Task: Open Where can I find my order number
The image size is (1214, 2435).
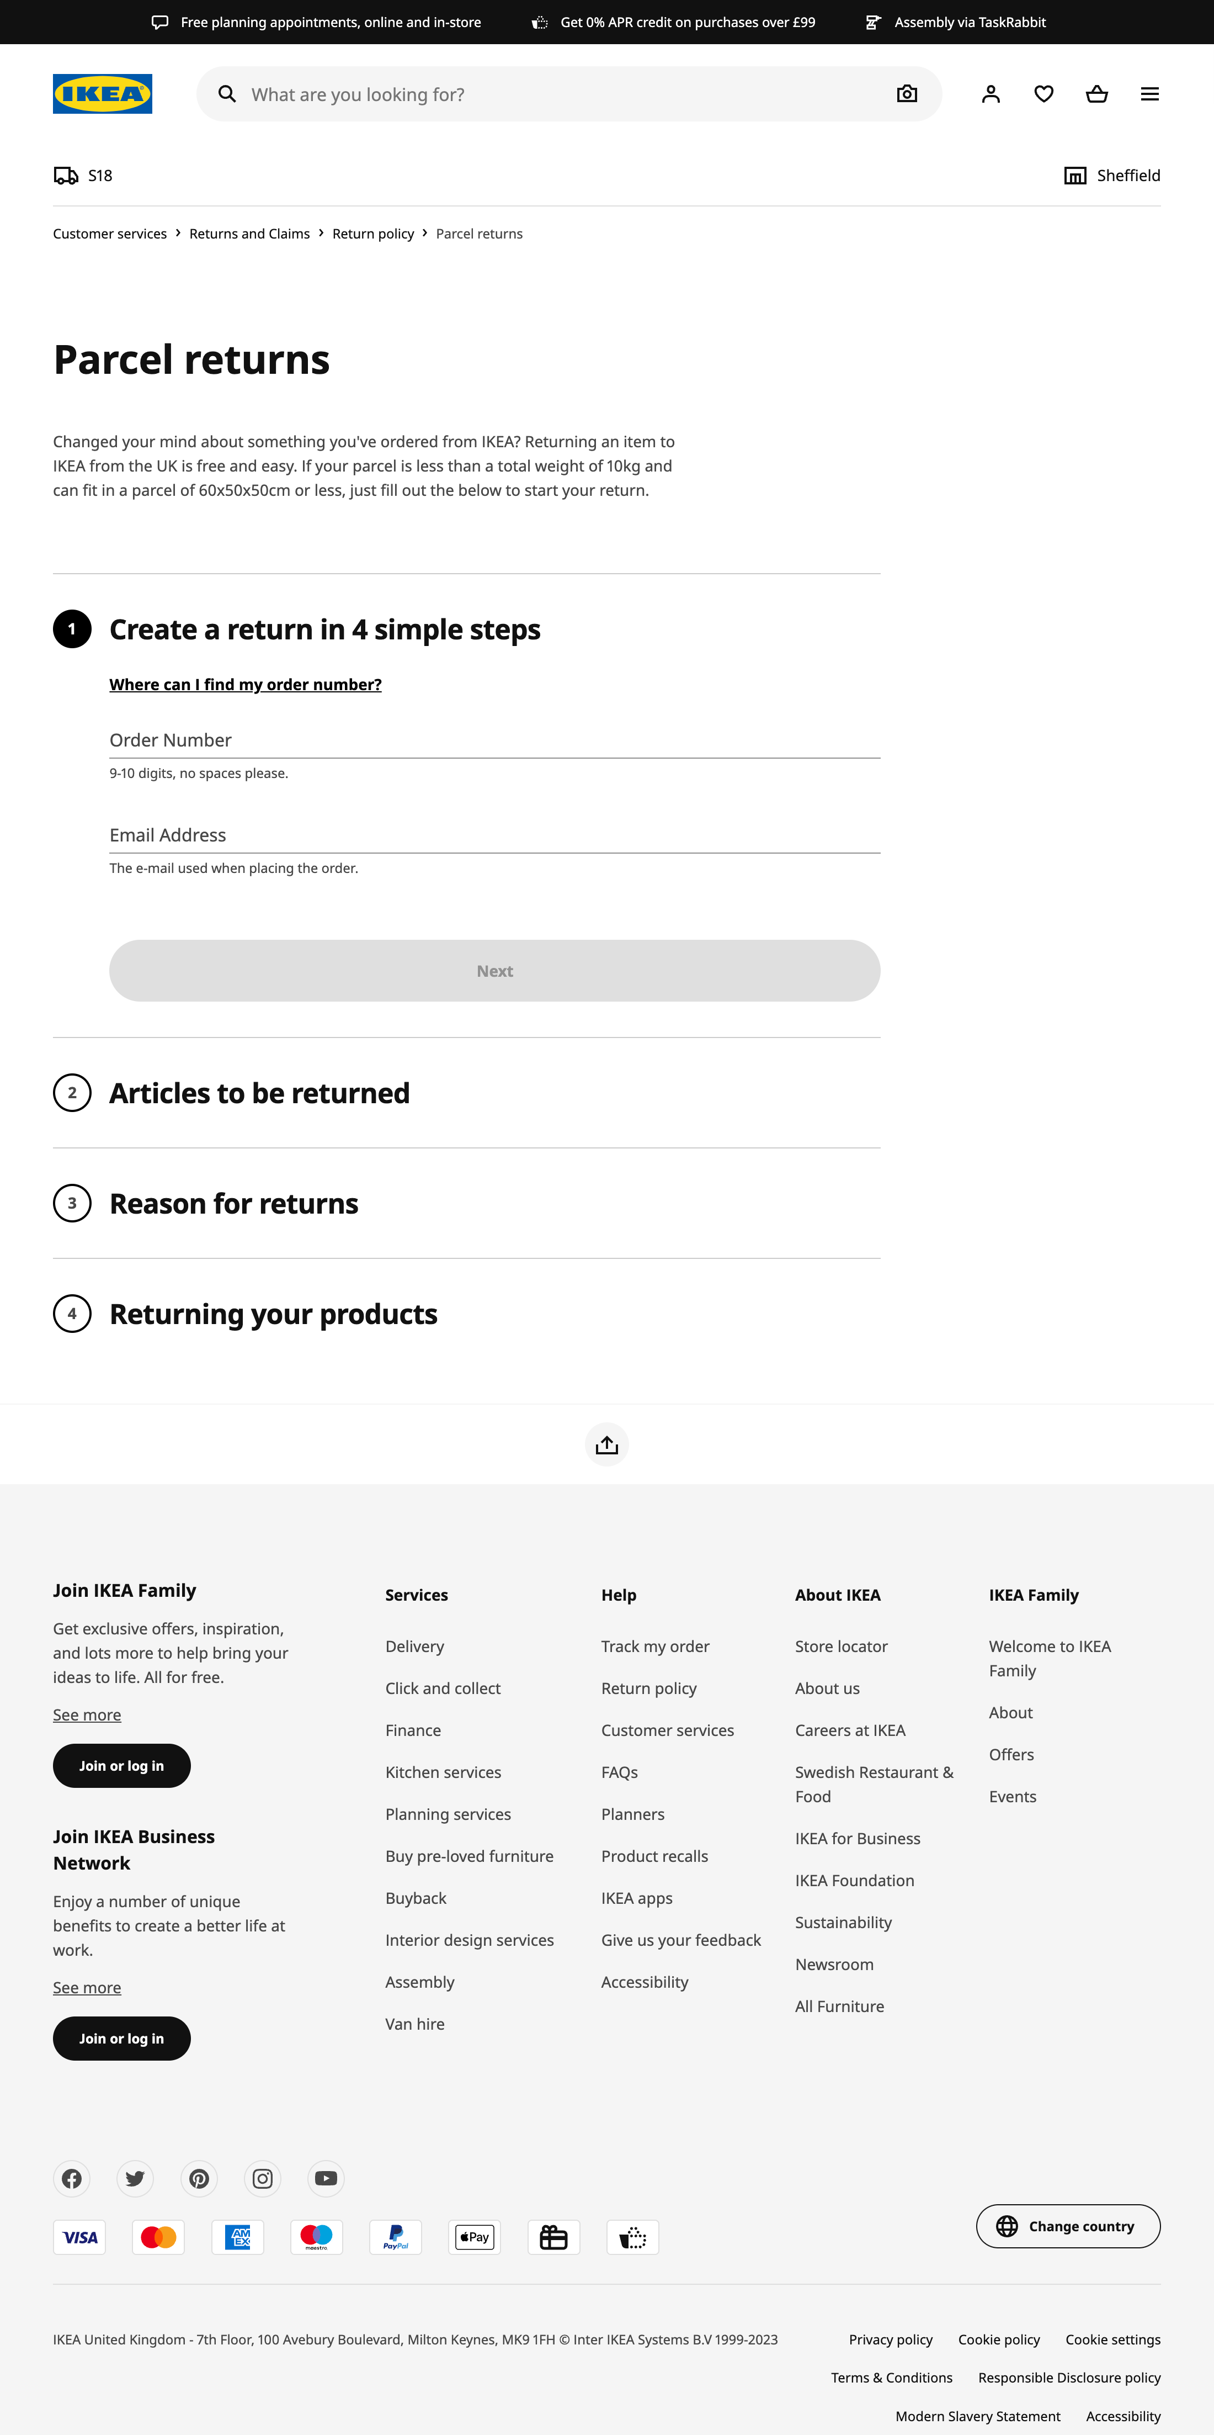Action: [x=246, y=684]
